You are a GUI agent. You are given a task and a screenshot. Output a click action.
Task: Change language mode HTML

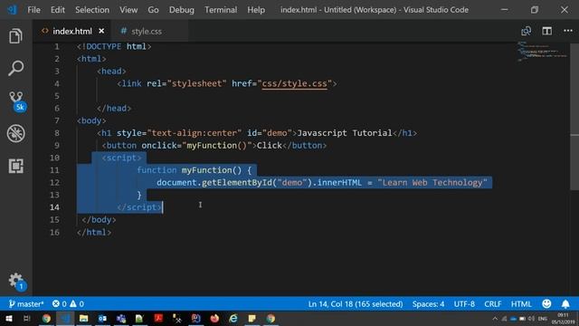tap(521, 304)
